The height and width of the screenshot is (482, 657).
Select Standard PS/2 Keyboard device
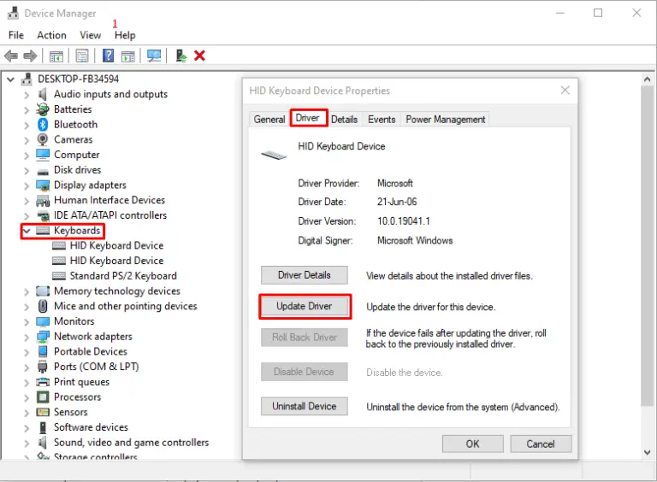(x=123, y=276)
